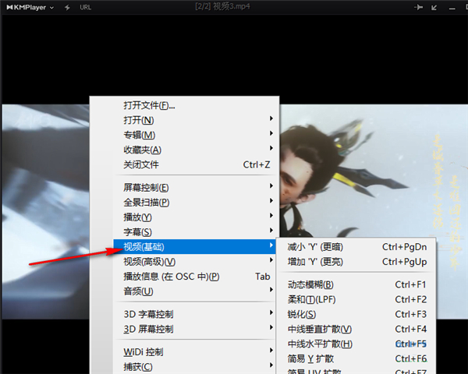Open the KMPlayer logo main menu
This screenshot has width=468, height=374.
click(x=30, y=7)
